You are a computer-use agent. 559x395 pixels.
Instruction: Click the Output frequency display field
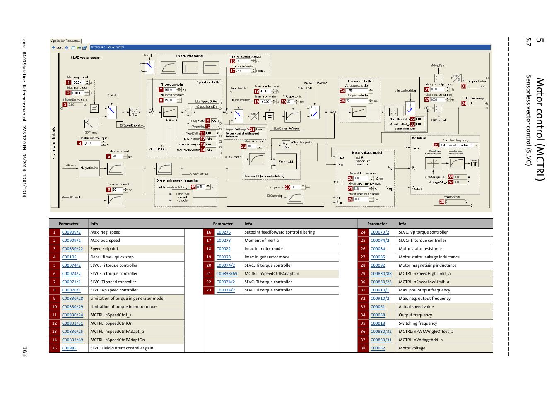(476, 104)
